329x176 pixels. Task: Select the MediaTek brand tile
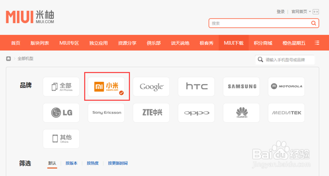[x=286, y=113]
